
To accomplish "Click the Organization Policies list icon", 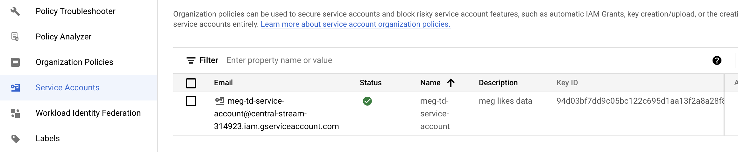I will tap(15, 62).
